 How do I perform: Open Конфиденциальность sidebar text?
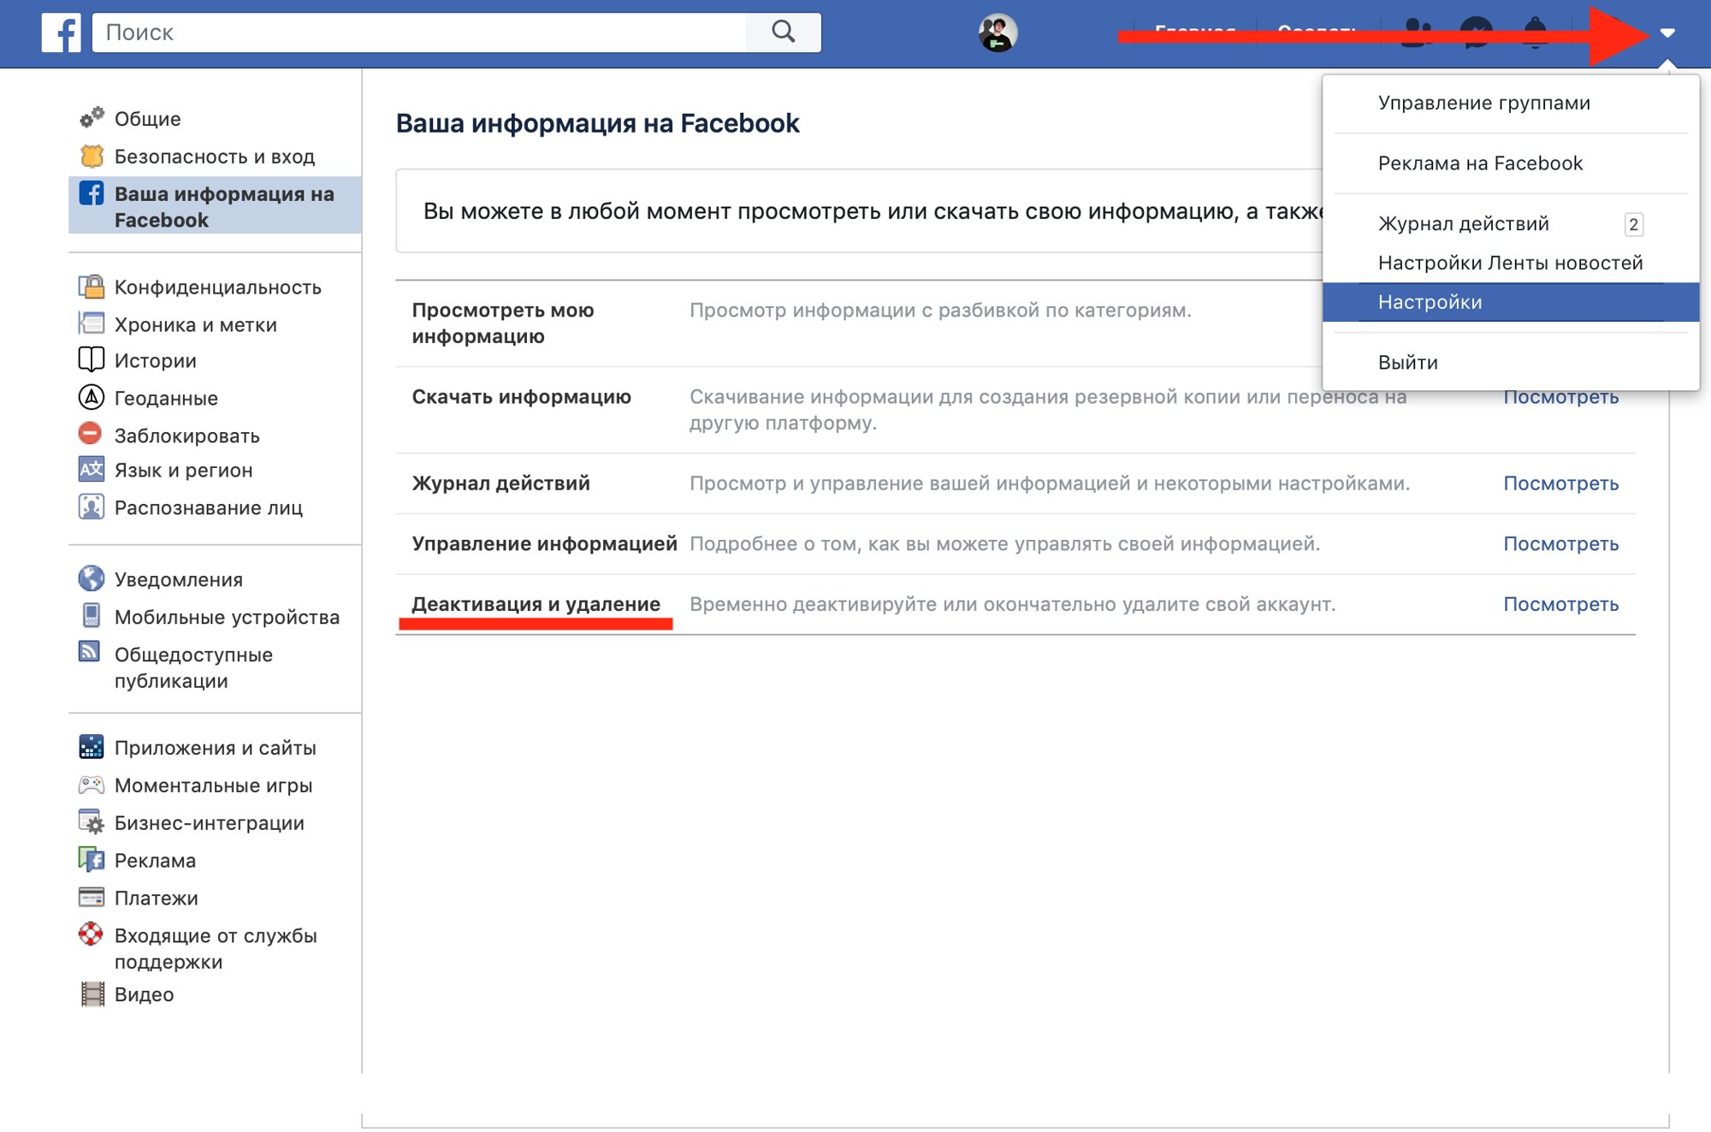(218, 287)
